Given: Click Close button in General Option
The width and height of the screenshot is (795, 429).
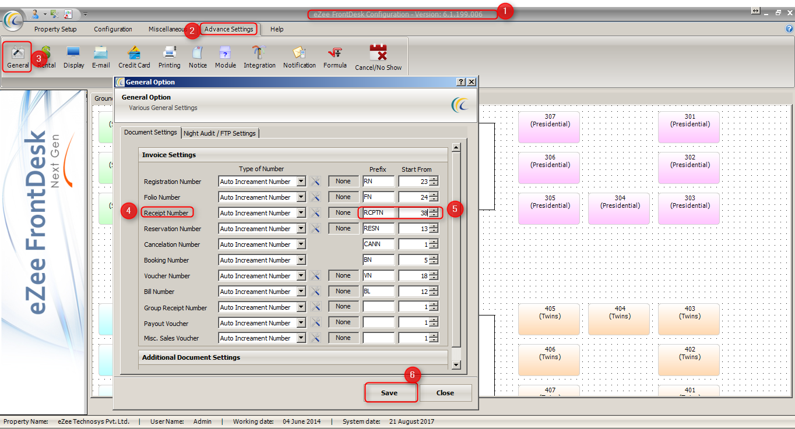Looking at the screenshot, I should pos(445,393).
